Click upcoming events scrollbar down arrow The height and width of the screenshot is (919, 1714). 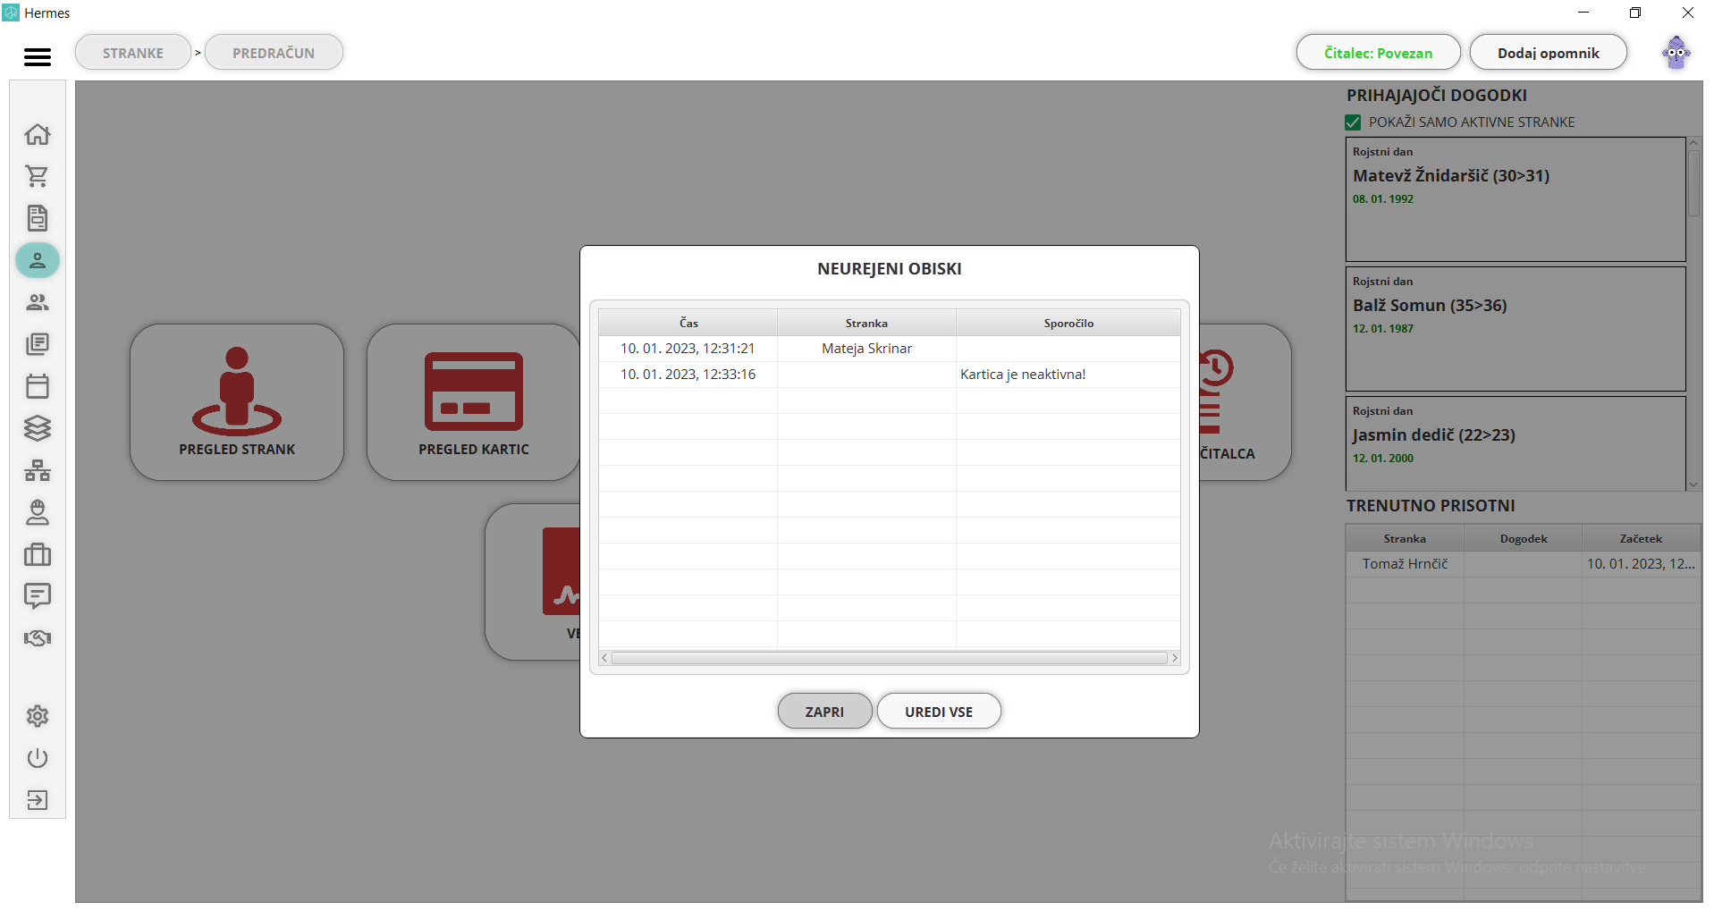click(1693, 485)
